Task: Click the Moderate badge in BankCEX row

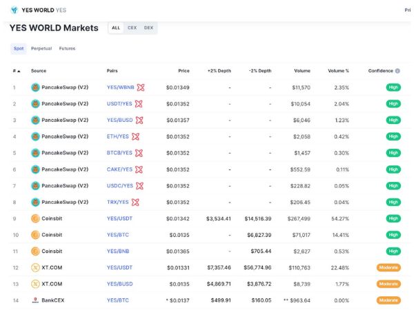Action: 388,300
